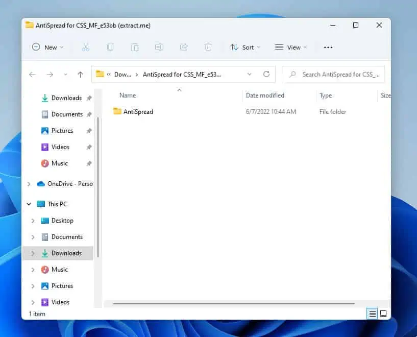The height and width of the screenshot is (337, 417).
Task: Switch to Details view layout icon
Action: pyautogui.click(x=372, y=314)
